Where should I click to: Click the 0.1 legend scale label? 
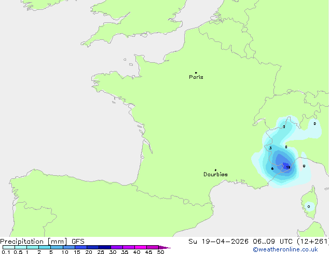click(6, 252)
